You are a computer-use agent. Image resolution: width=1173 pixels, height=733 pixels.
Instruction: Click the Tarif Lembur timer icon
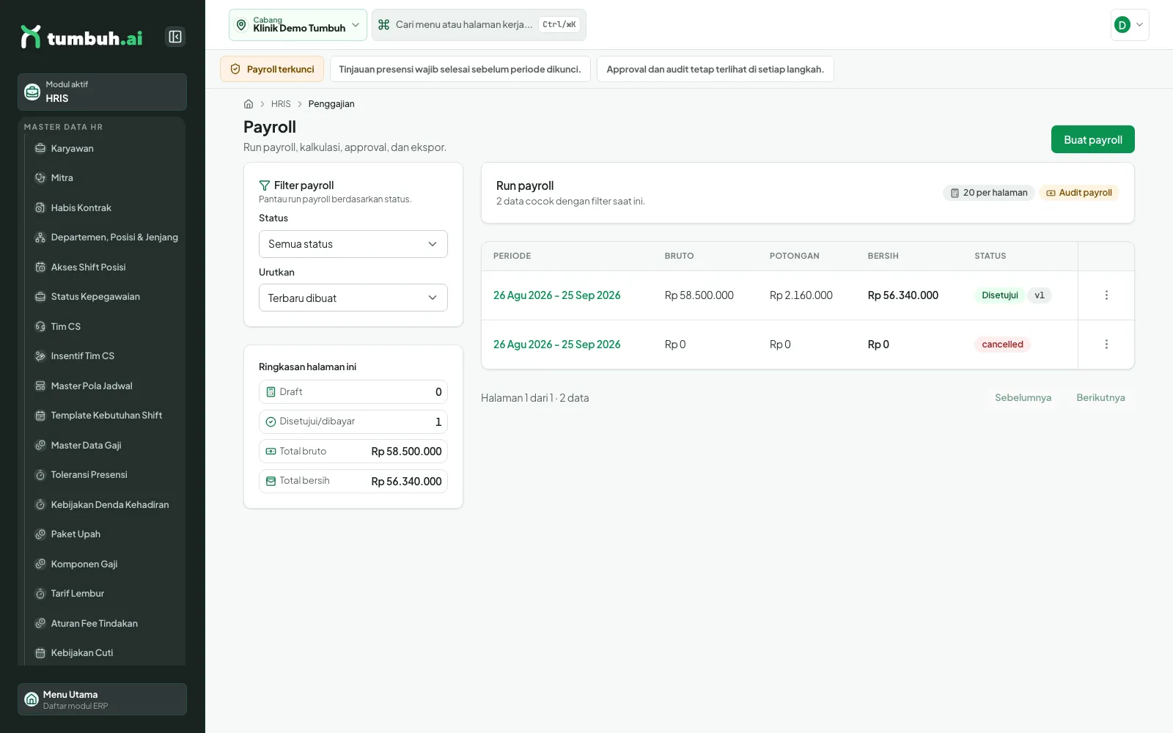[40, 594]
